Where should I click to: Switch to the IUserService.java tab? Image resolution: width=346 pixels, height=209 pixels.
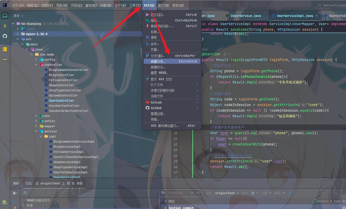tap(245, 16)
